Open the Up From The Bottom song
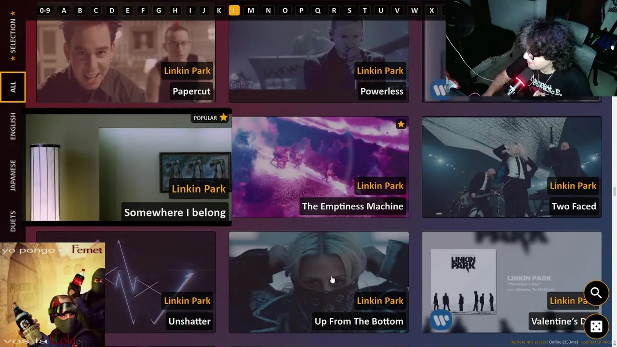This screenshot has width=617, height=347. [x=319, y=282]
